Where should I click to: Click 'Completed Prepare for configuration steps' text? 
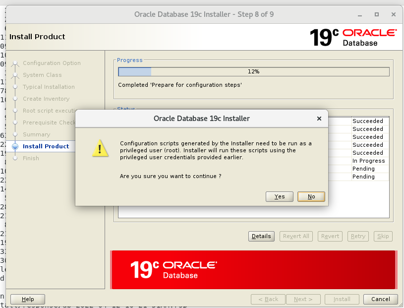tap(180, 85)
